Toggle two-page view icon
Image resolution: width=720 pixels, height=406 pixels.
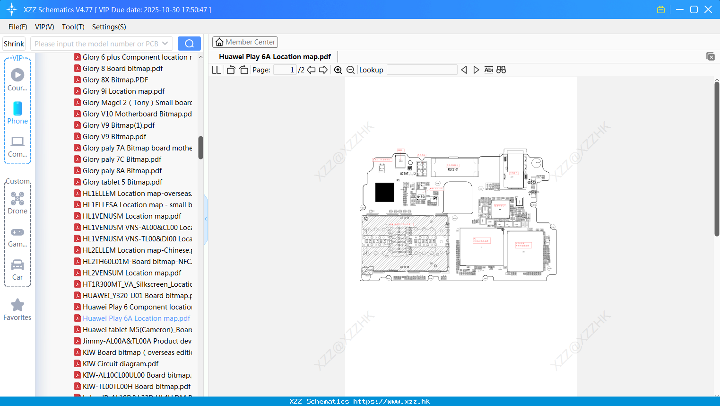[x=217, y=70]
